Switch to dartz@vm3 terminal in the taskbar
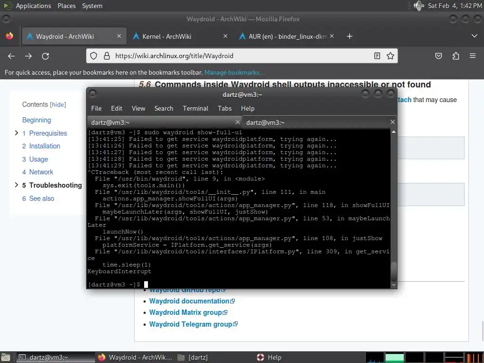This screenshot has height=363, width=484. [x=55, y=357]
